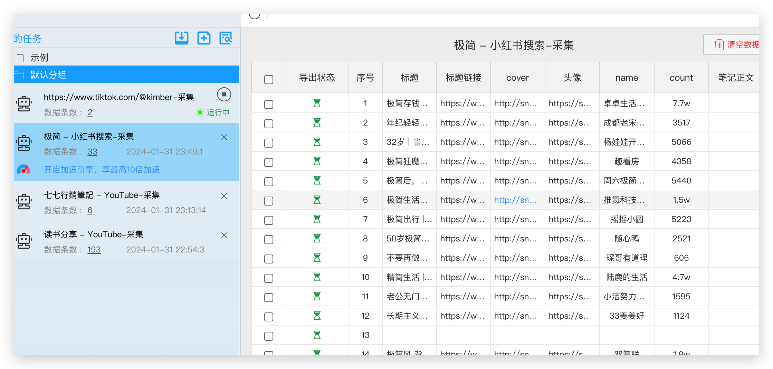Click the accelerator speedometer icon
The image size is (773, 369).
pos(23,170)
